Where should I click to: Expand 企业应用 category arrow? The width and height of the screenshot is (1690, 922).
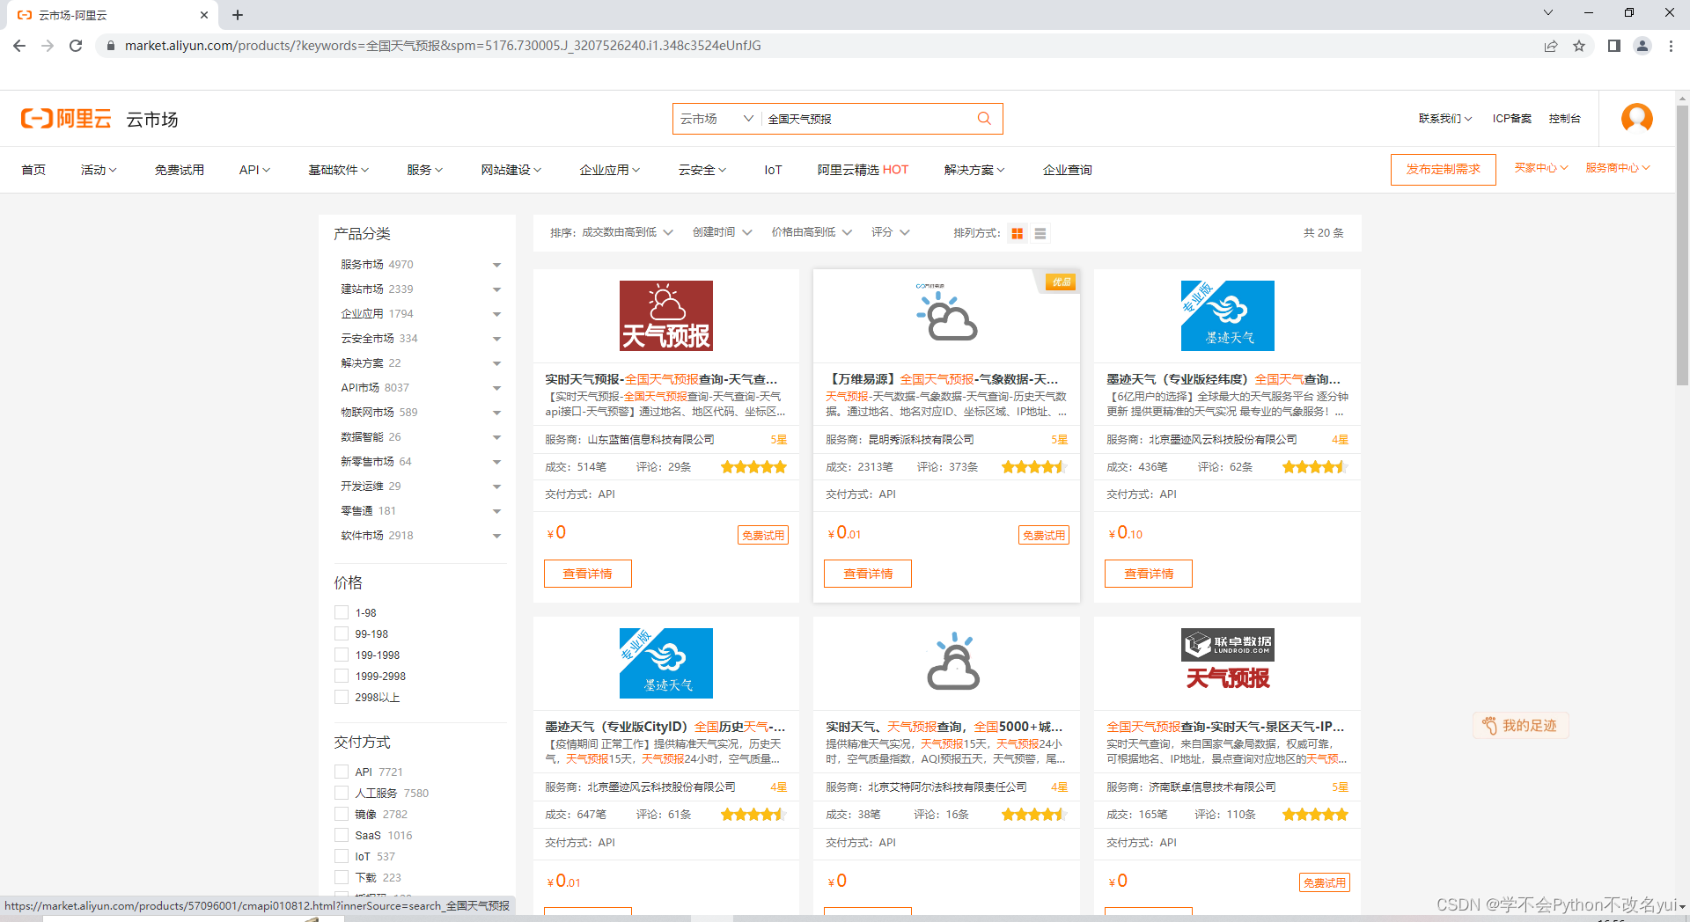(x=496, y=314)
